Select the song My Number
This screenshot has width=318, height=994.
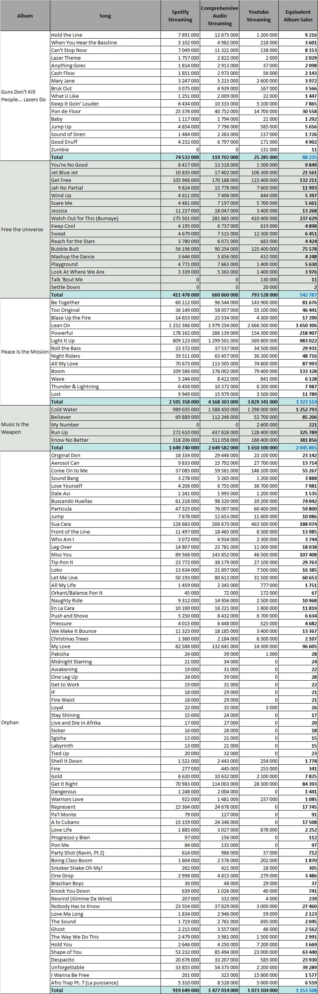(x=65, y=425)
